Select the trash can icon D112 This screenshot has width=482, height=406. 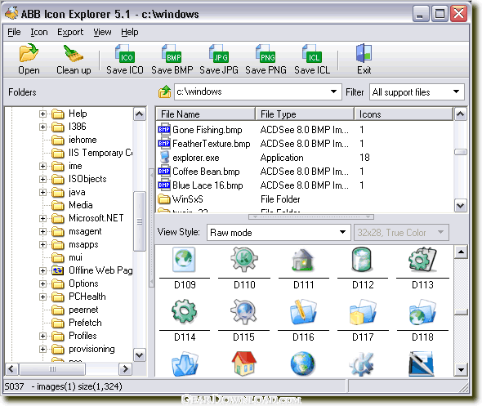[x=362, y=260]
